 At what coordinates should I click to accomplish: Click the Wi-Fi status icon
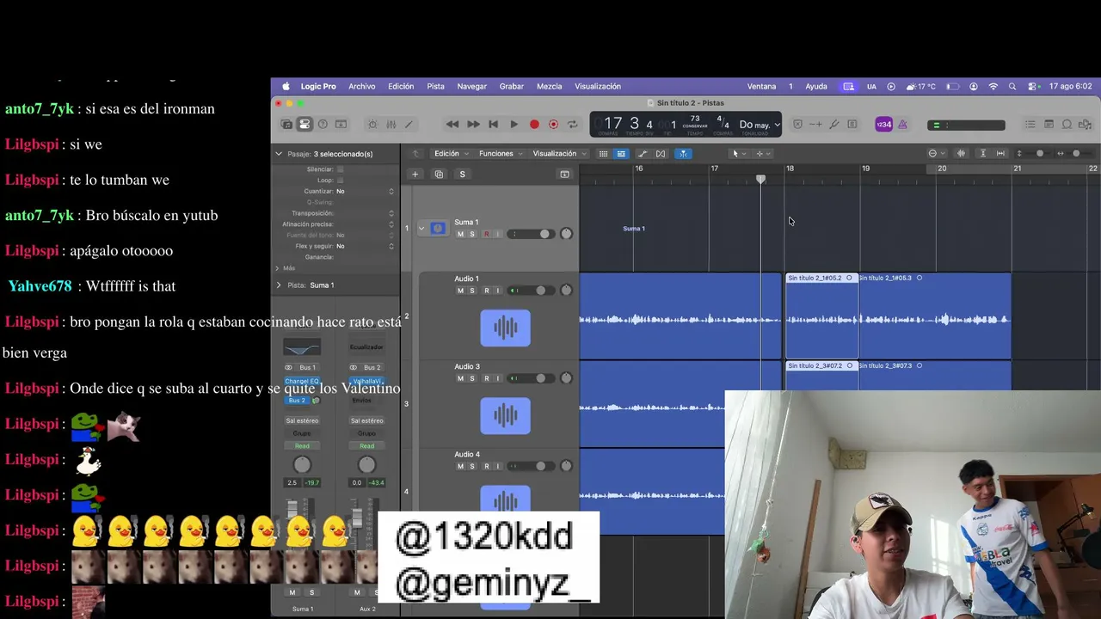[x=993, y=86]
